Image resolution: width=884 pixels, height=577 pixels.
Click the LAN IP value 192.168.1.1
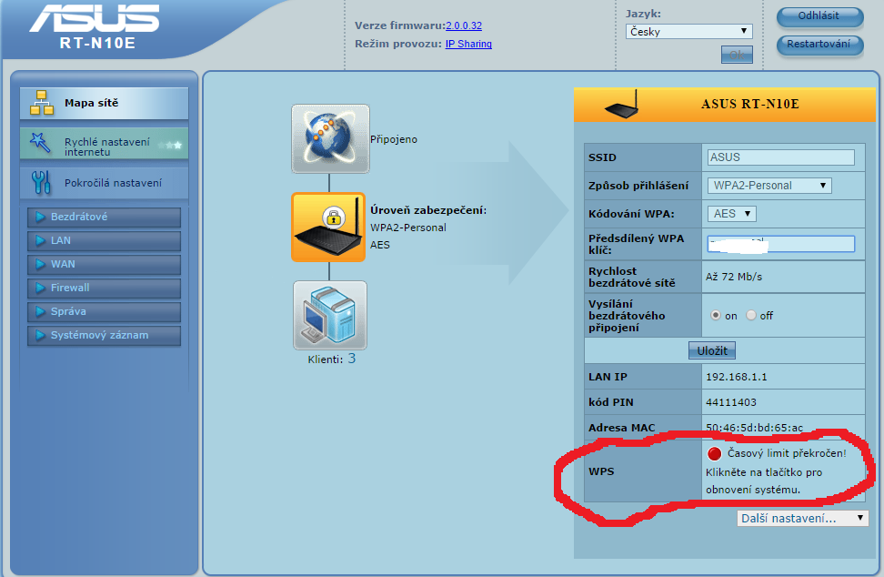point(737,377)
